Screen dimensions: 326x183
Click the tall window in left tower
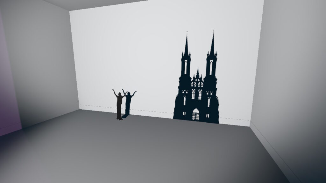click(x=185, y=67)
